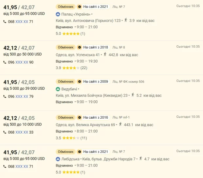
Task: Click the phone icon next to 096 XXX XX 79
Action: click(5, 96)
